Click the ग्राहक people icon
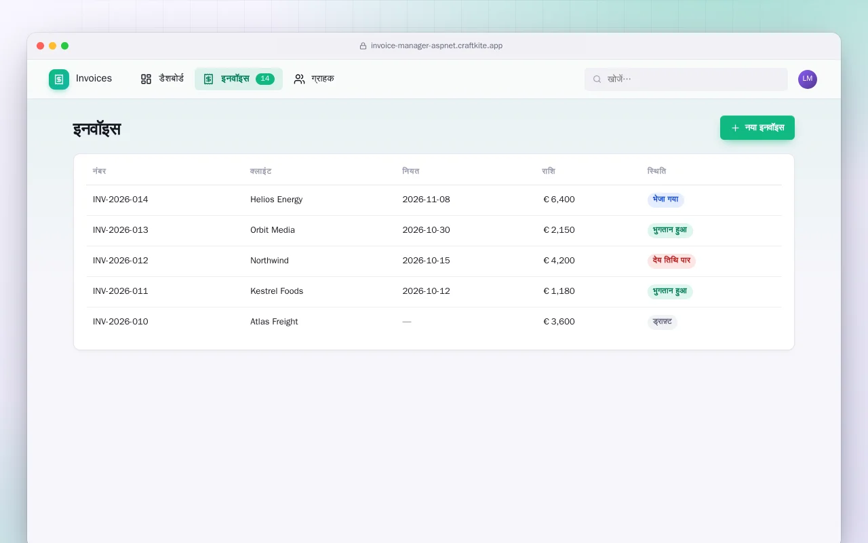Viewport: 868px width, 543px height. 299,79
